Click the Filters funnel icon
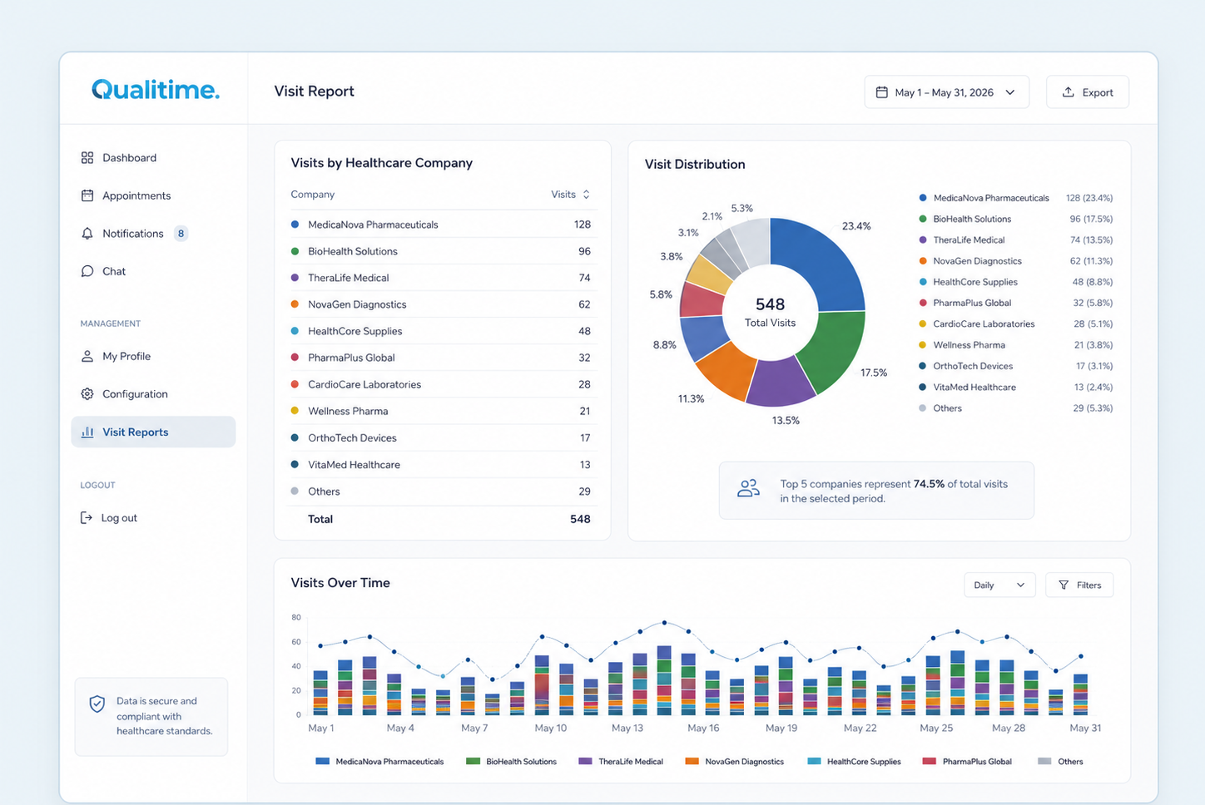This screenshot has width=1205, height=805. pos(1064,585)
